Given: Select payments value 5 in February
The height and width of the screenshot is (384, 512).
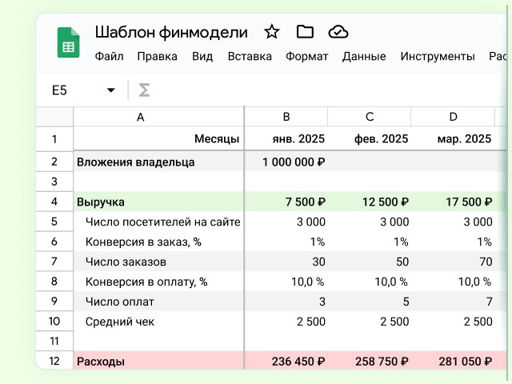Looking at the screenshot, I should coord(370,302).
